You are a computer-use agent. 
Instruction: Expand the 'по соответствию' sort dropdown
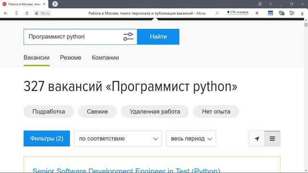click(x=118, y=138)
